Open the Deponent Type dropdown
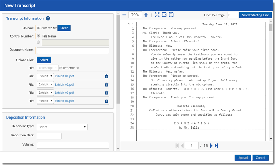This screenshot has width=277, height=167. [x=62, y=127]
